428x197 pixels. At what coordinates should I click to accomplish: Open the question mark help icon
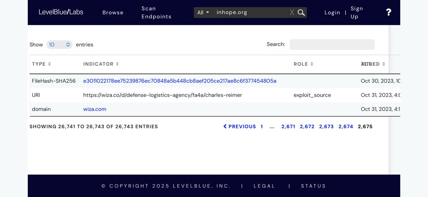[x=389, y=12]
